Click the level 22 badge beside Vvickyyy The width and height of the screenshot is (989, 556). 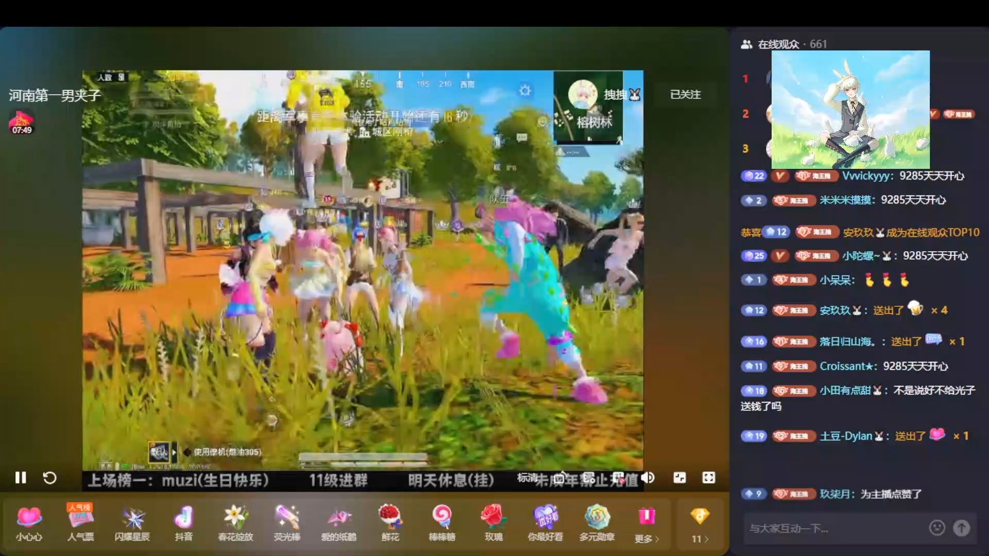[x=754, y=176]
